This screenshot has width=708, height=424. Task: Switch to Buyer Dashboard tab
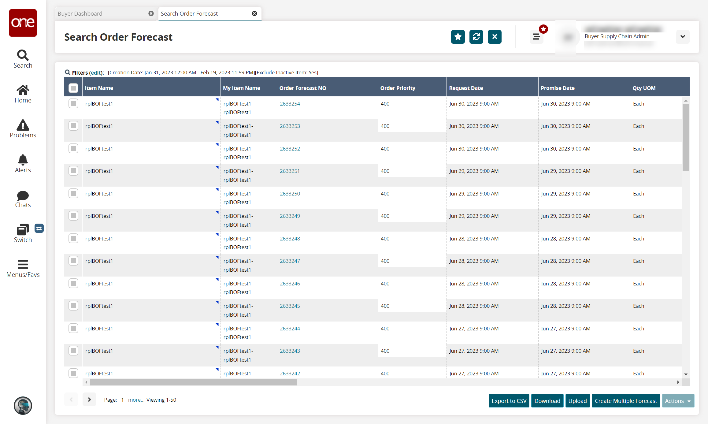pyautogui.click(x=80, y=13)
